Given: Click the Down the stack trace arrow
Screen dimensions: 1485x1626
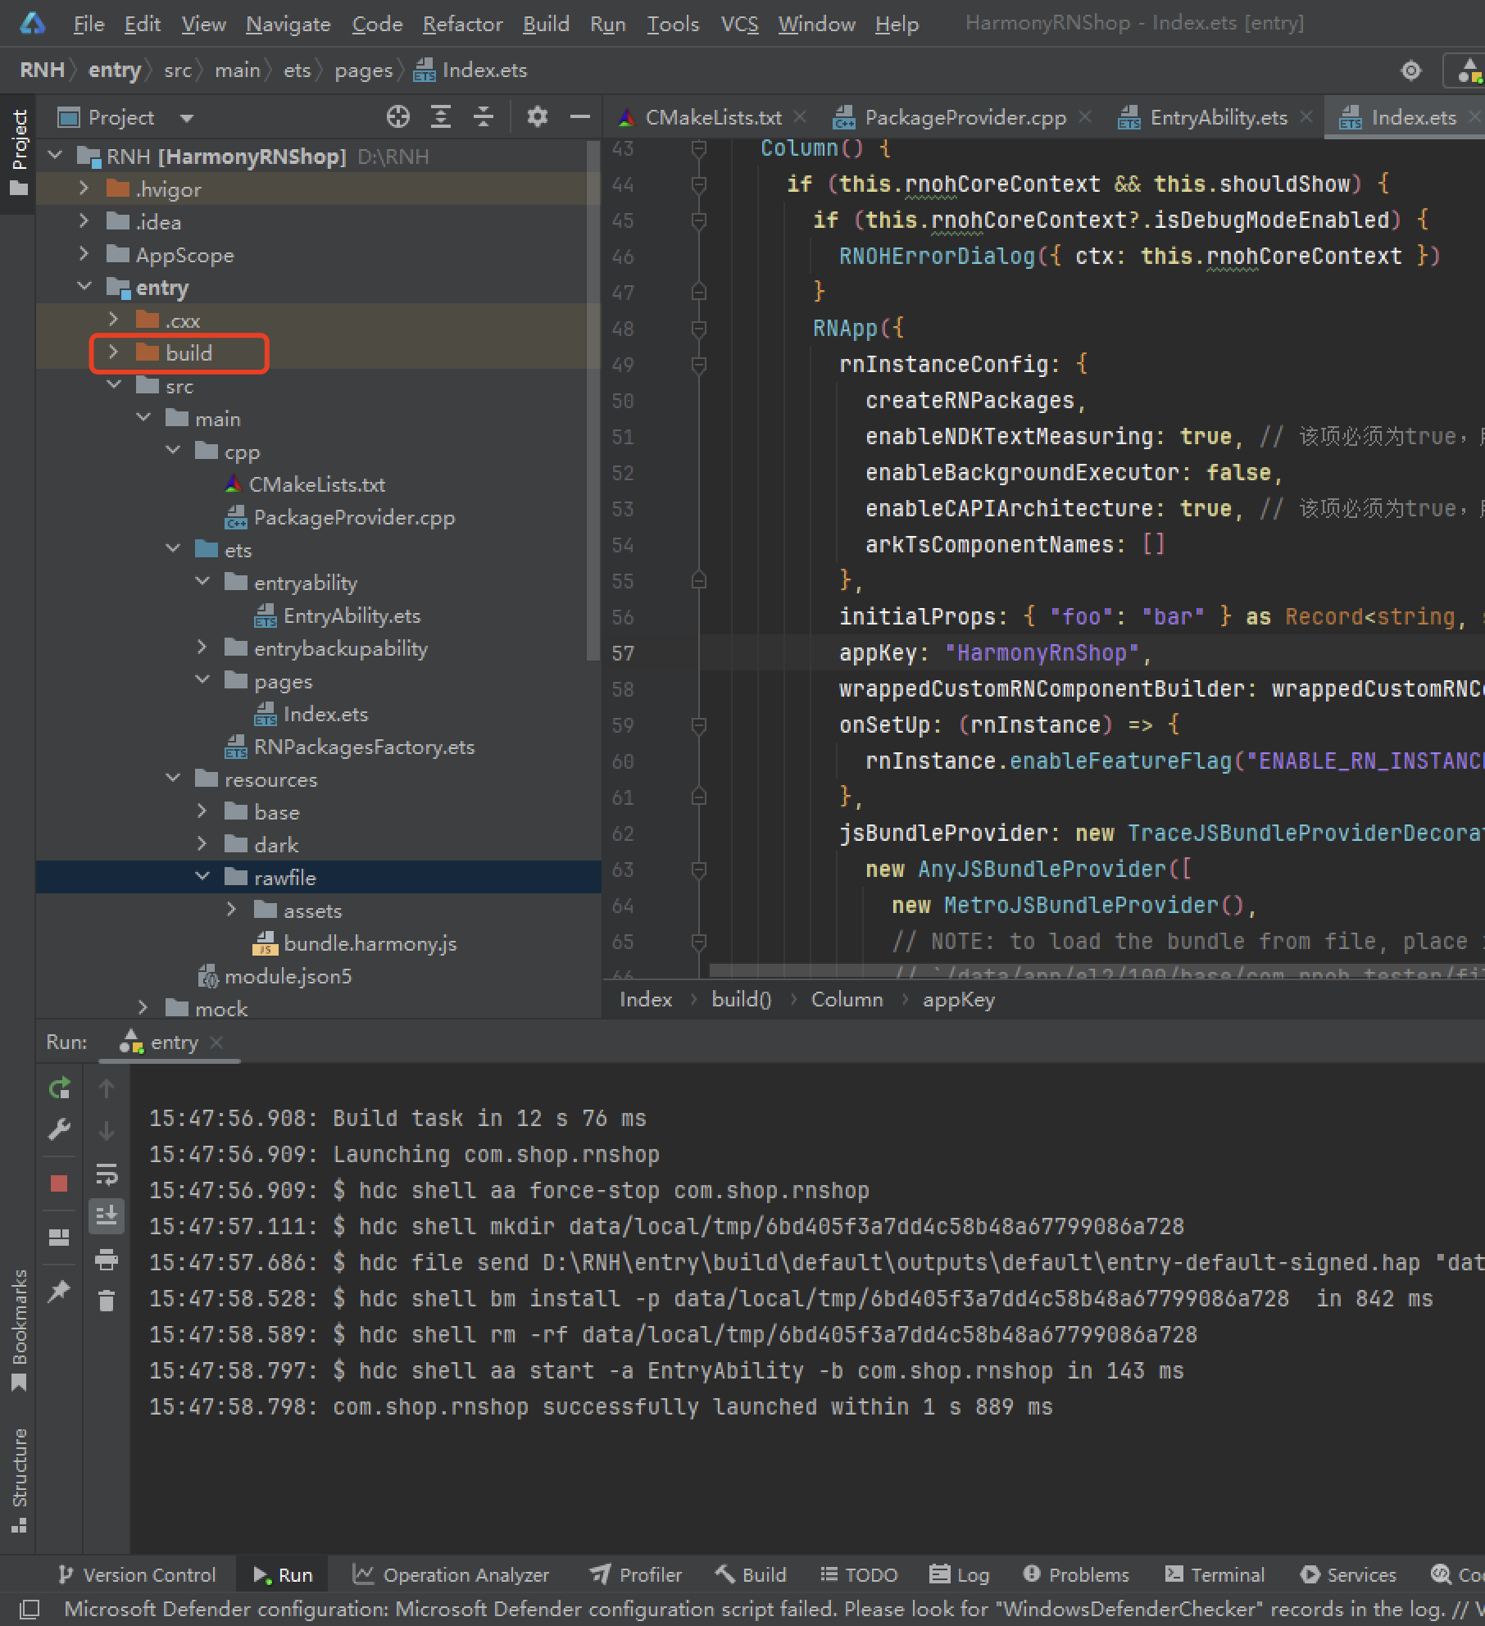Looking at the screenshot, I should coord(107,1130).
